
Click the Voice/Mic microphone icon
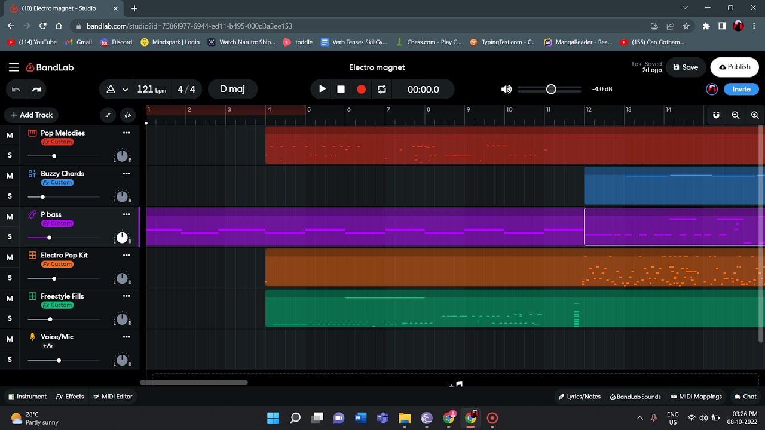click(x=32, y=337)
